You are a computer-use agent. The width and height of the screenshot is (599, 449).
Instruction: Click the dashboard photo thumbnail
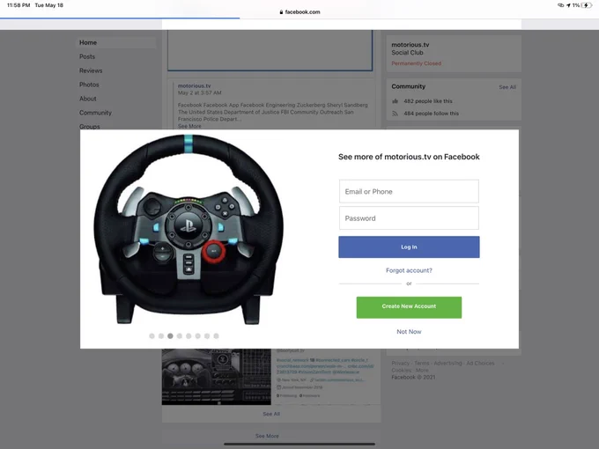(x=216, y=377)
